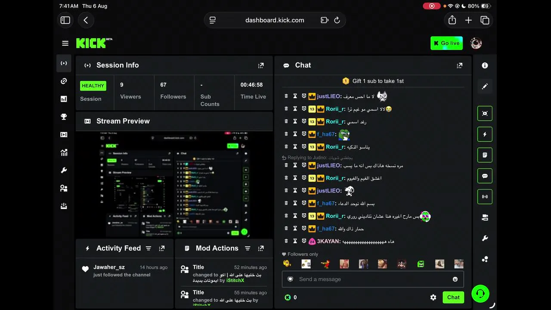Open 3KAYAN's username in chat
Viewport: 551px width, 310px height.
(x=328, y=241)
